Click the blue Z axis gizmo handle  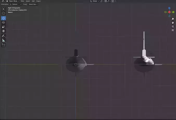[x=169, y=8]
